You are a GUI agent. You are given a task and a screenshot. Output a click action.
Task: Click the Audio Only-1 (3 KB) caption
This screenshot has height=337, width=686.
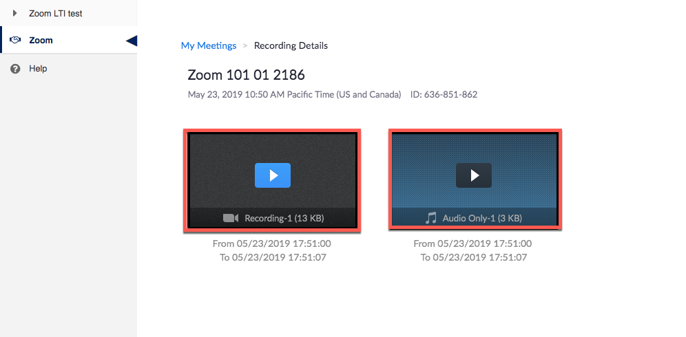[482, 219]
